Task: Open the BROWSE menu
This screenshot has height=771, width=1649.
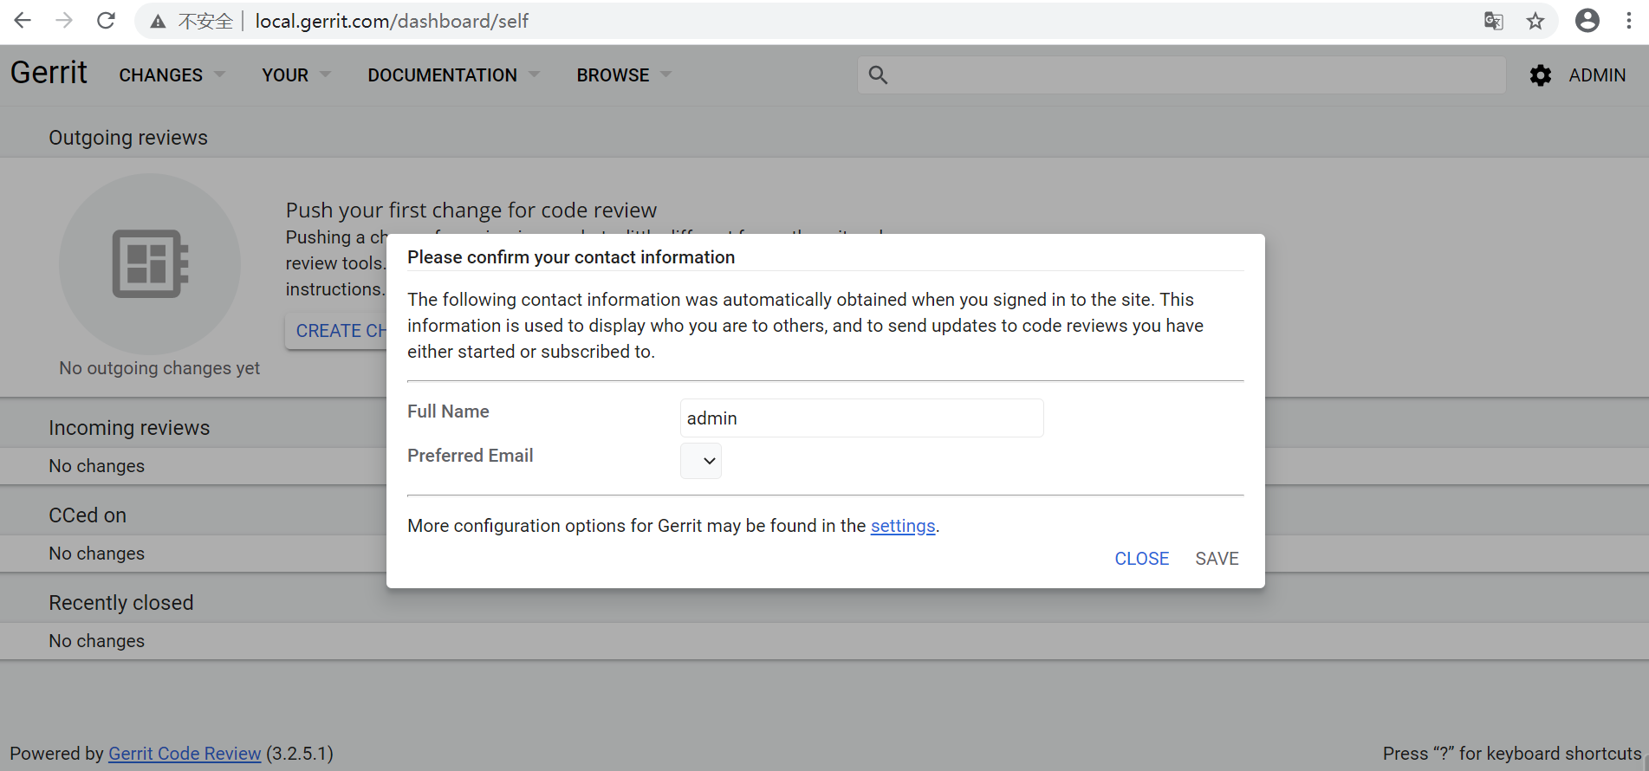Action: click(x=614, y=75)
